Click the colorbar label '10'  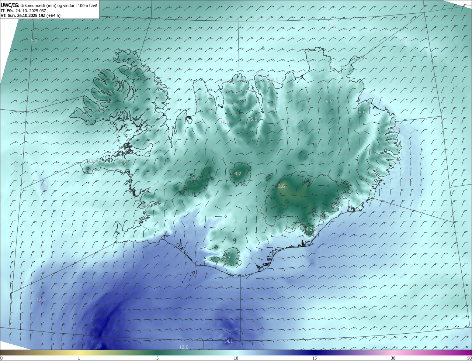pos(236,358)
